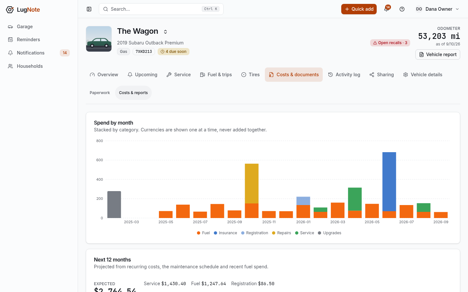
Task: Click the plus icon in Quick add
Action: click(x=347, y=9)
